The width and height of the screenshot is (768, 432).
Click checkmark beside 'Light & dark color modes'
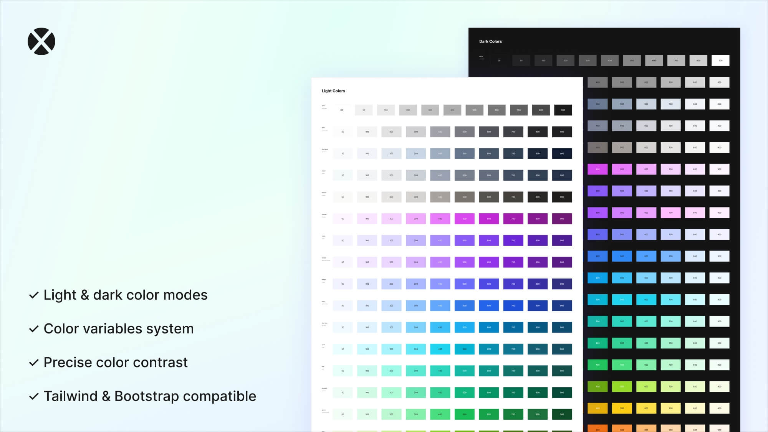click(x=34, y=295)
